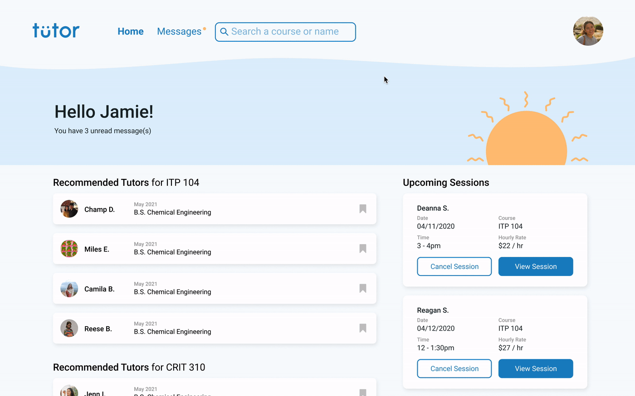This screenshot has height=396, width=635.
Task: Toggle bookmark for Reese B.
Action: click(363, 328)
